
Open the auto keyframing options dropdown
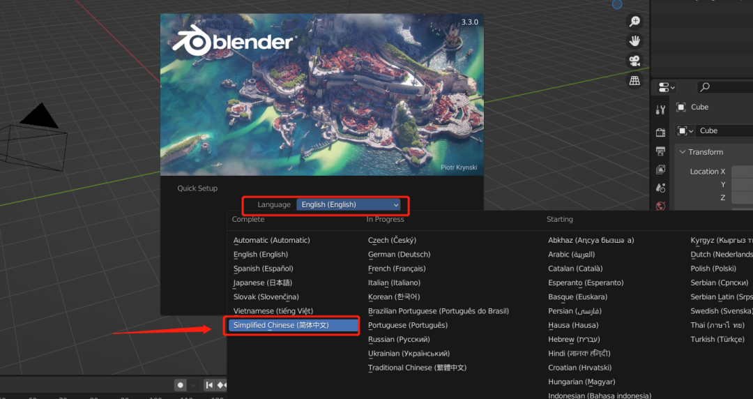click(x=192, y=385)
